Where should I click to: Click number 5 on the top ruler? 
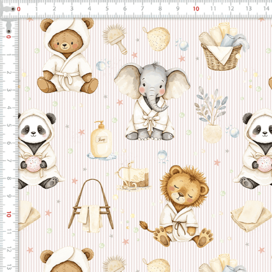pyautogui.click(x=107, y=9)
